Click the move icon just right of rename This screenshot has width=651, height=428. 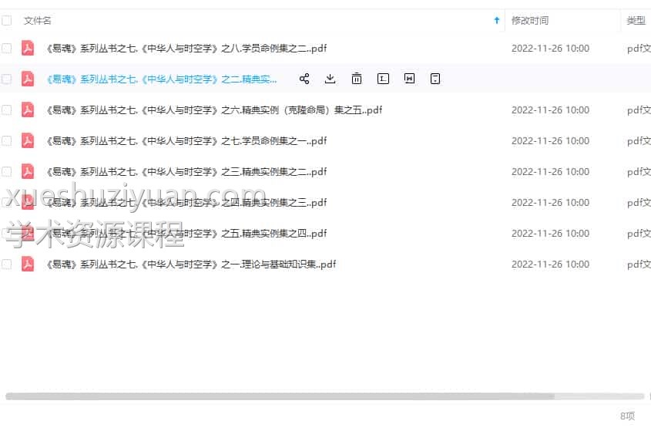(x=410, y=79)
